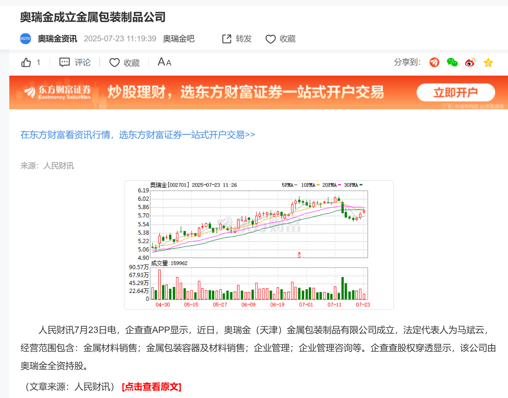Screen dimensions: 508x398
Task: Click the like count number 1
Action: click(x=38, y=62)
